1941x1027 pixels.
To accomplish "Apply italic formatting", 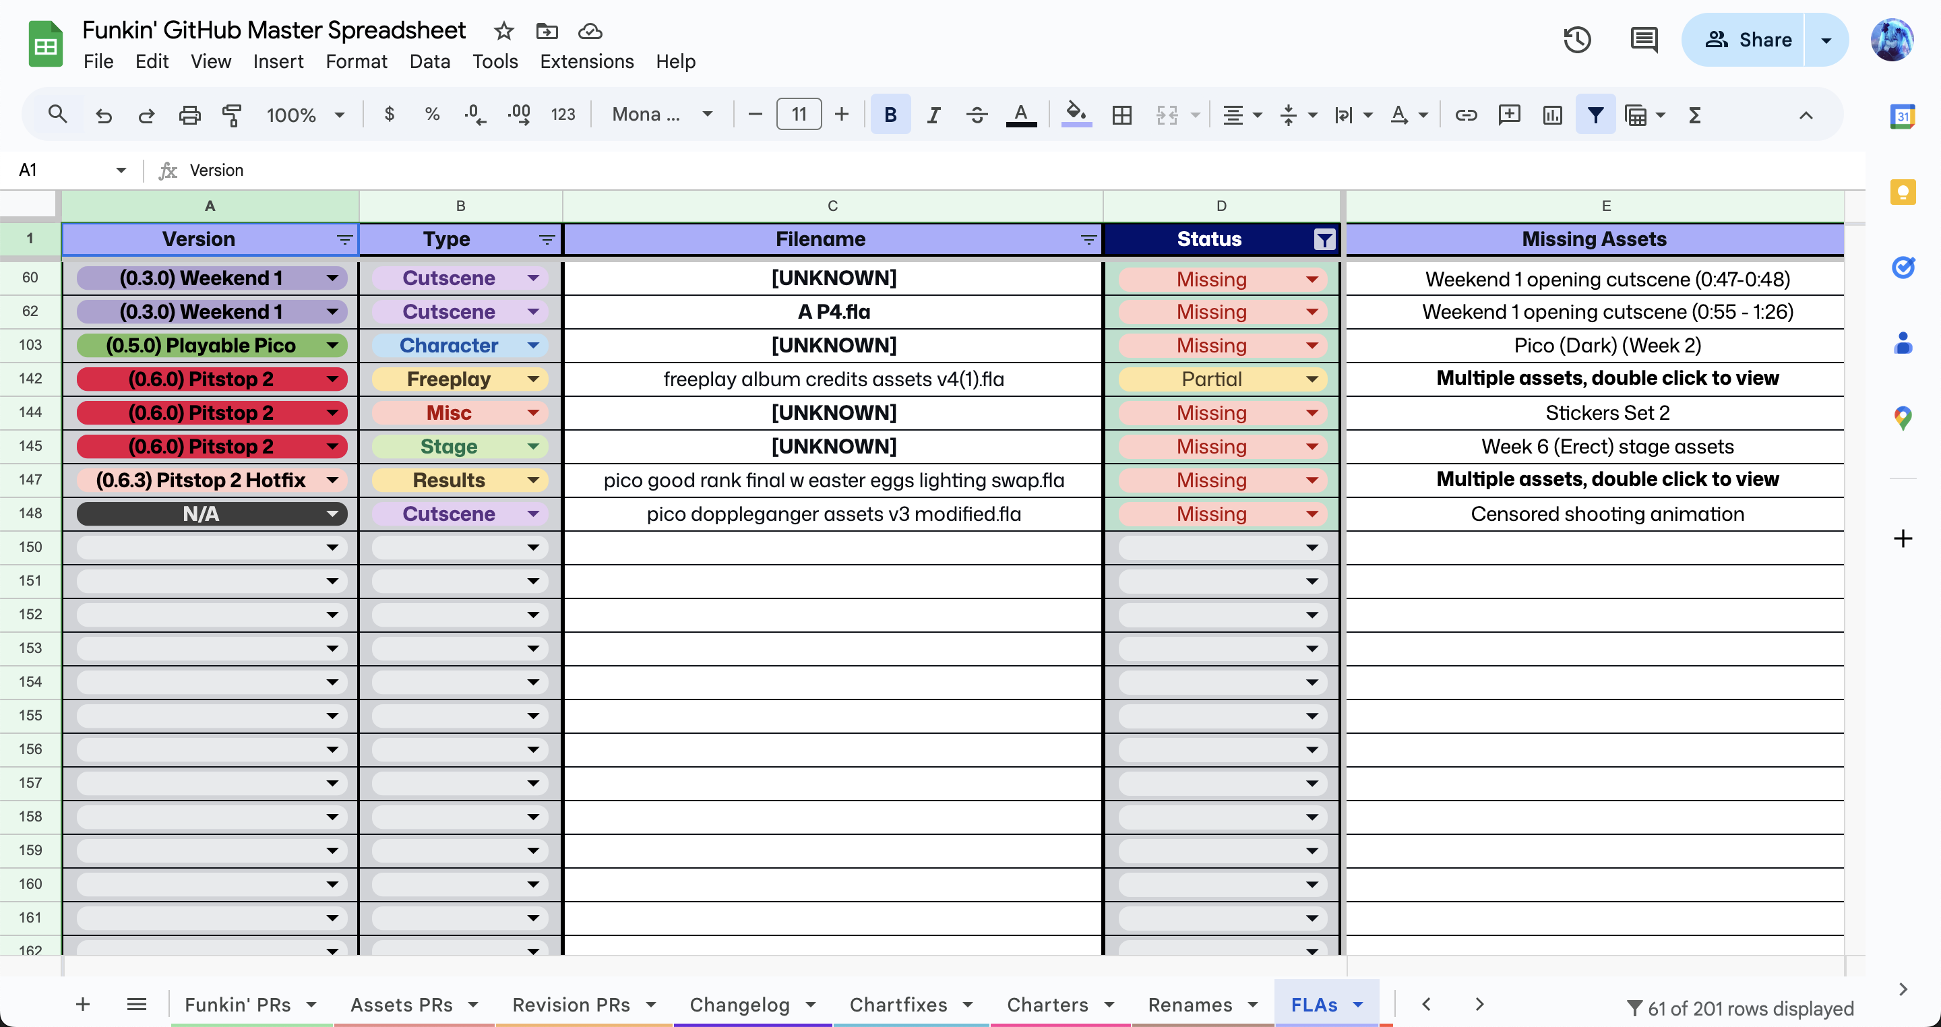I will pos(933,115).
